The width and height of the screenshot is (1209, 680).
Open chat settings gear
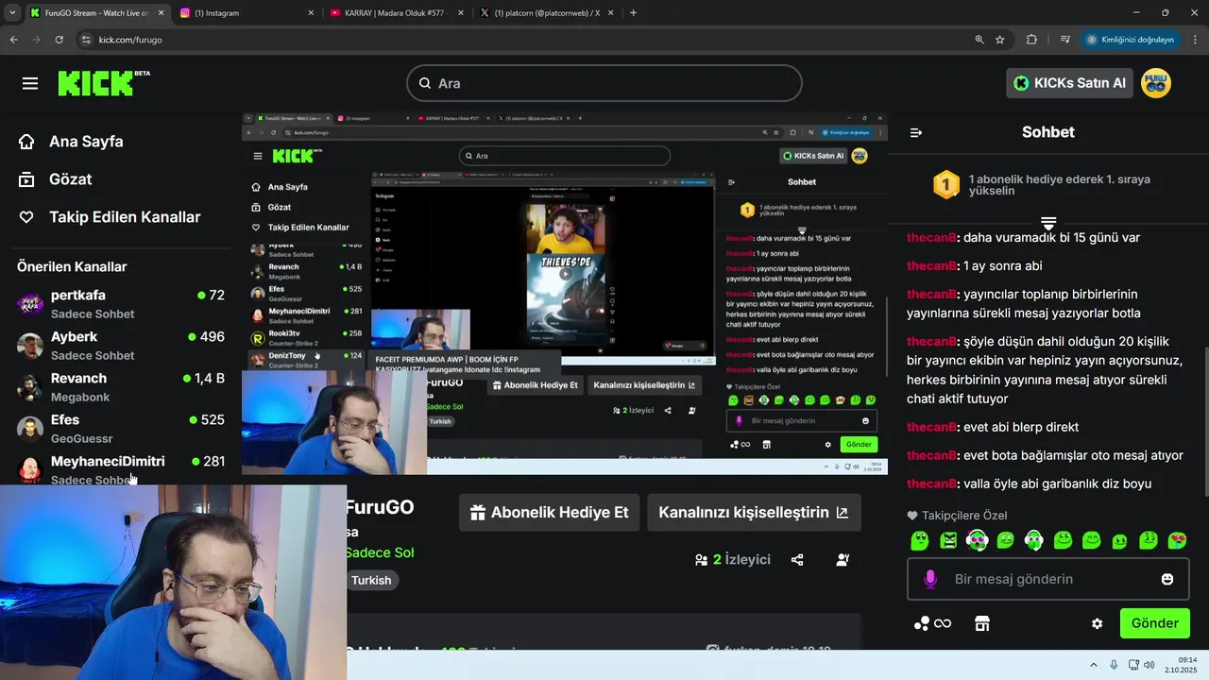(1097, 623)
